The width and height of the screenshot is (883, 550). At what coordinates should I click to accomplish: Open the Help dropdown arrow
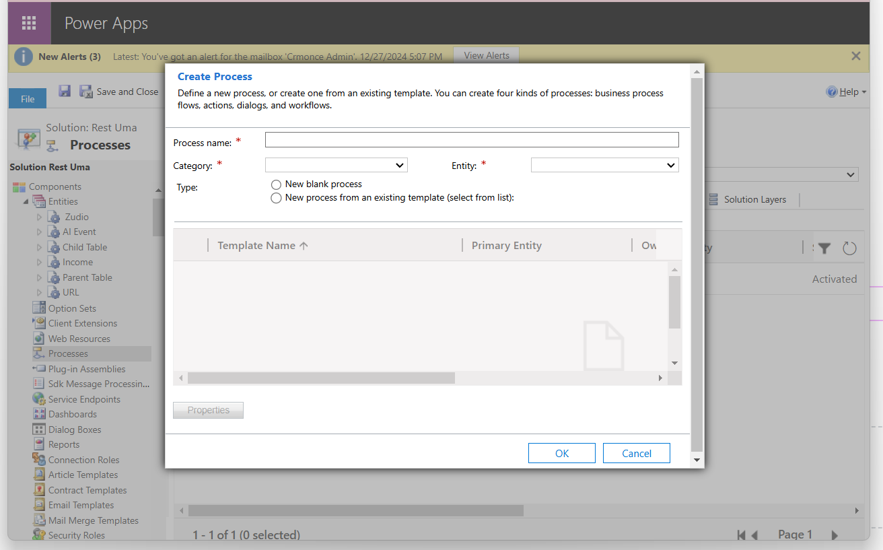[x=864, y=92]
